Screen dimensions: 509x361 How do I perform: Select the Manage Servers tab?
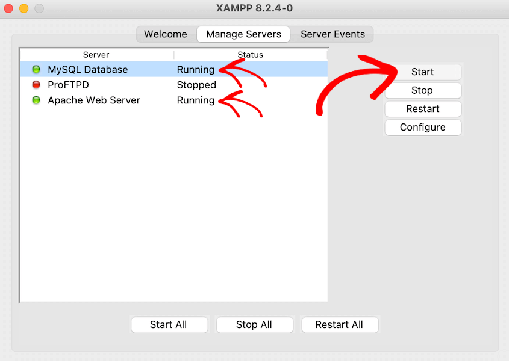[x=243, y=34]
